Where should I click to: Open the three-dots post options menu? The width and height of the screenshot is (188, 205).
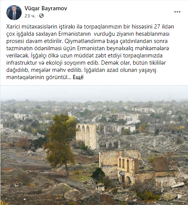pos(177,12)
